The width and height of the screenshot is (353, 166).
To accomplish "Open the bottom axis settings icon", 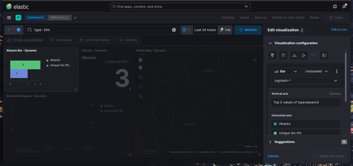I will click(295, 55).
